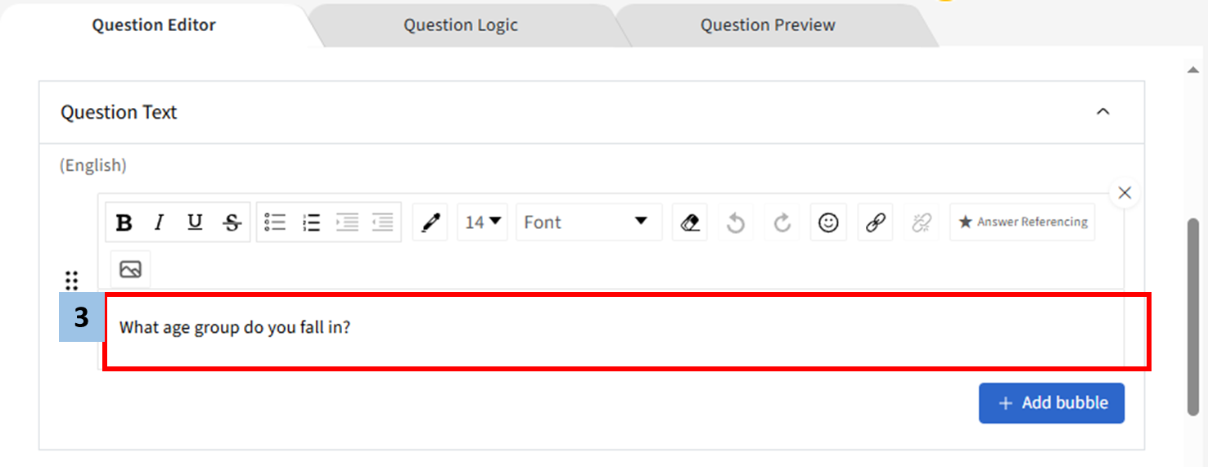Insert an emoji
Viewport: 1208px width, 467px height.
(x=828, y=222)
